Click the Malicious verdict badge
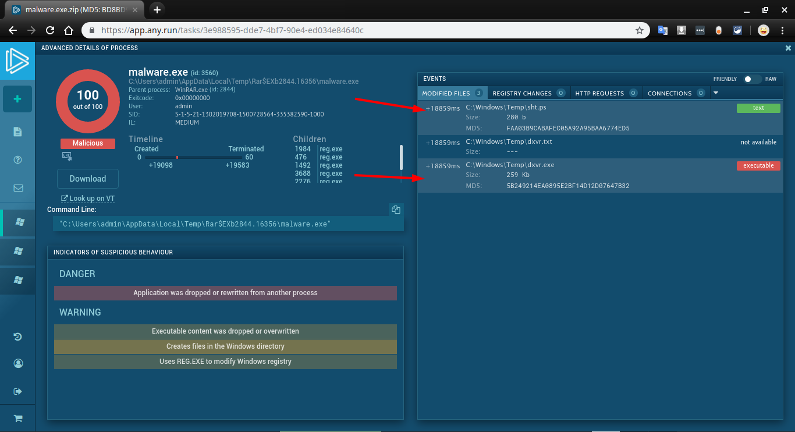This screenshot has width=795, height=432. coord(88,143)
